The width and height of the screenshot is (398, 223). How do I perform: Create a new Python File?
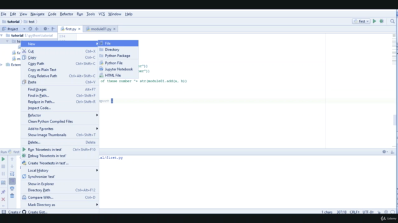[118, 63]
